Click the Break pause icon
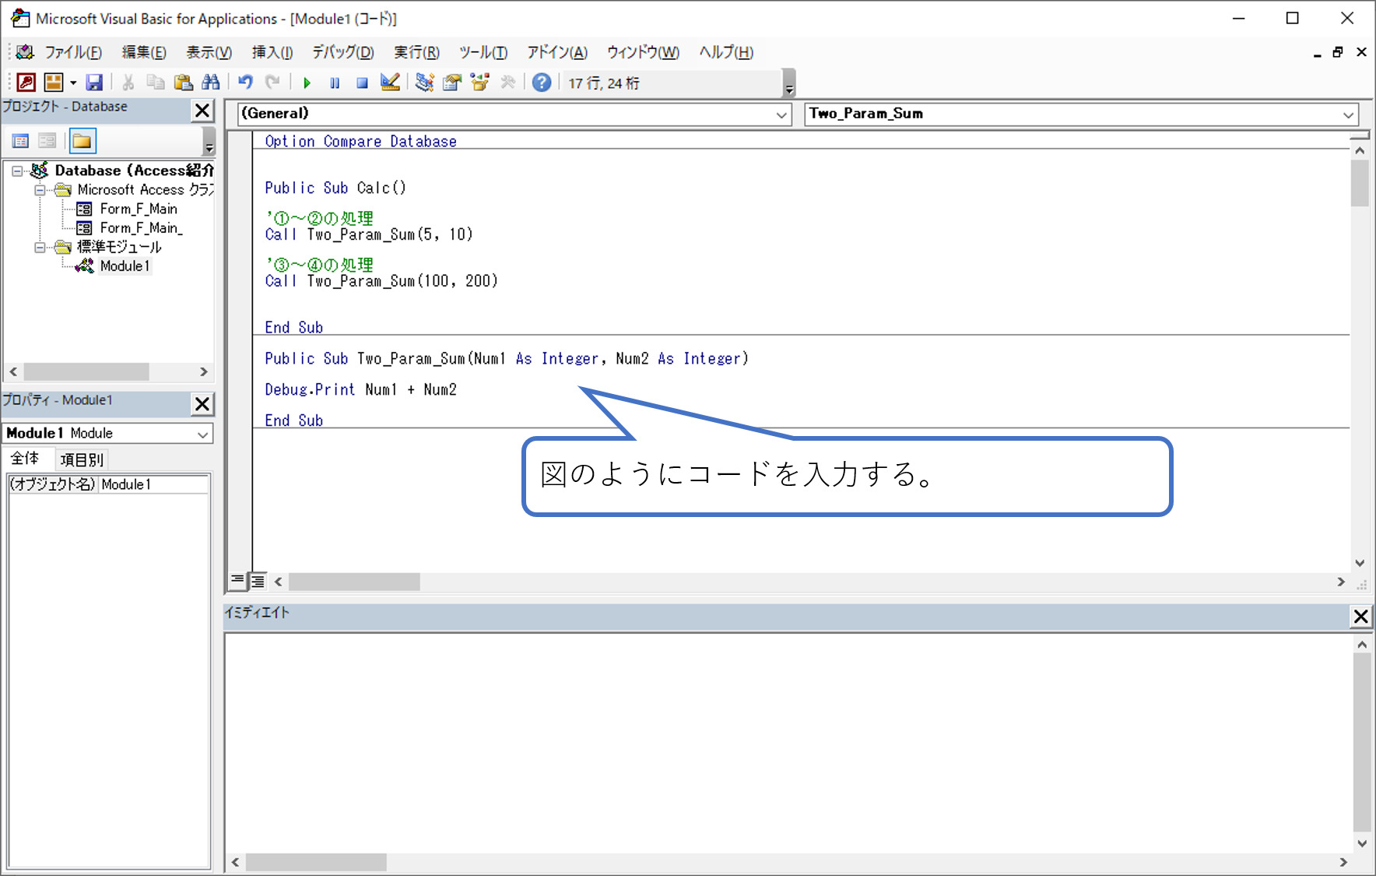 point(335,83)
